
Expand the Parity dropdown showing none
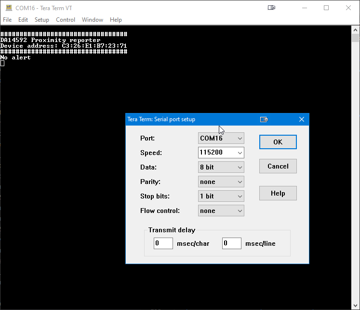coord(221,182)
